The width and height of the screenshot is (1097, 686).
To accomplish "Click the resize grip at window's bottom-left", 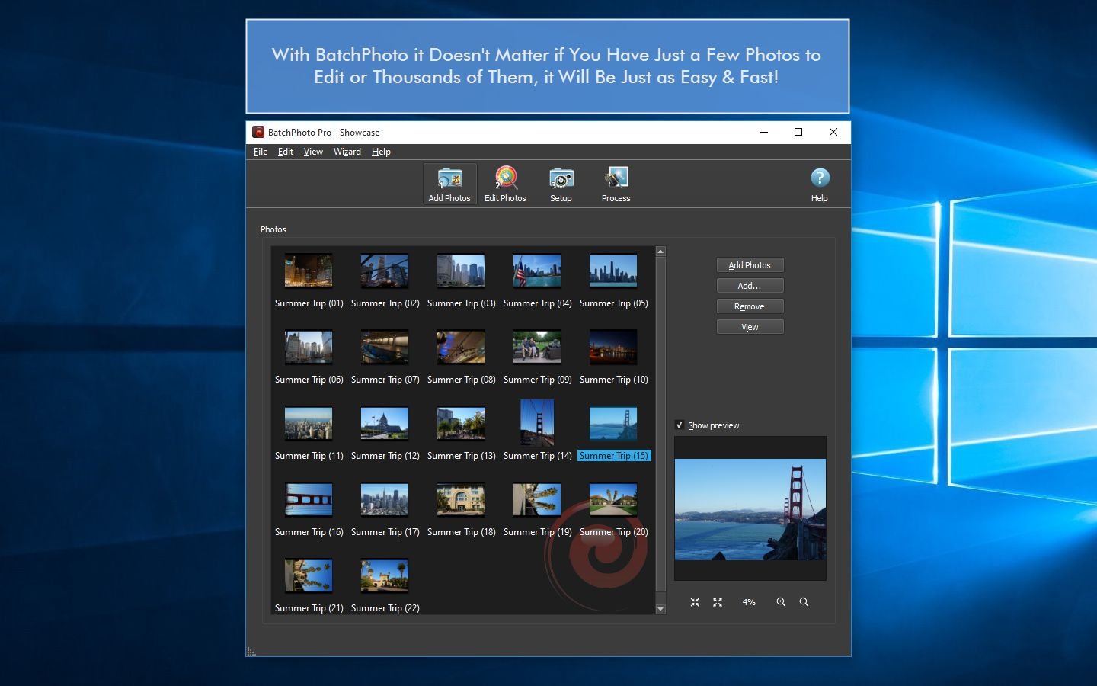I will click(251, 651).
